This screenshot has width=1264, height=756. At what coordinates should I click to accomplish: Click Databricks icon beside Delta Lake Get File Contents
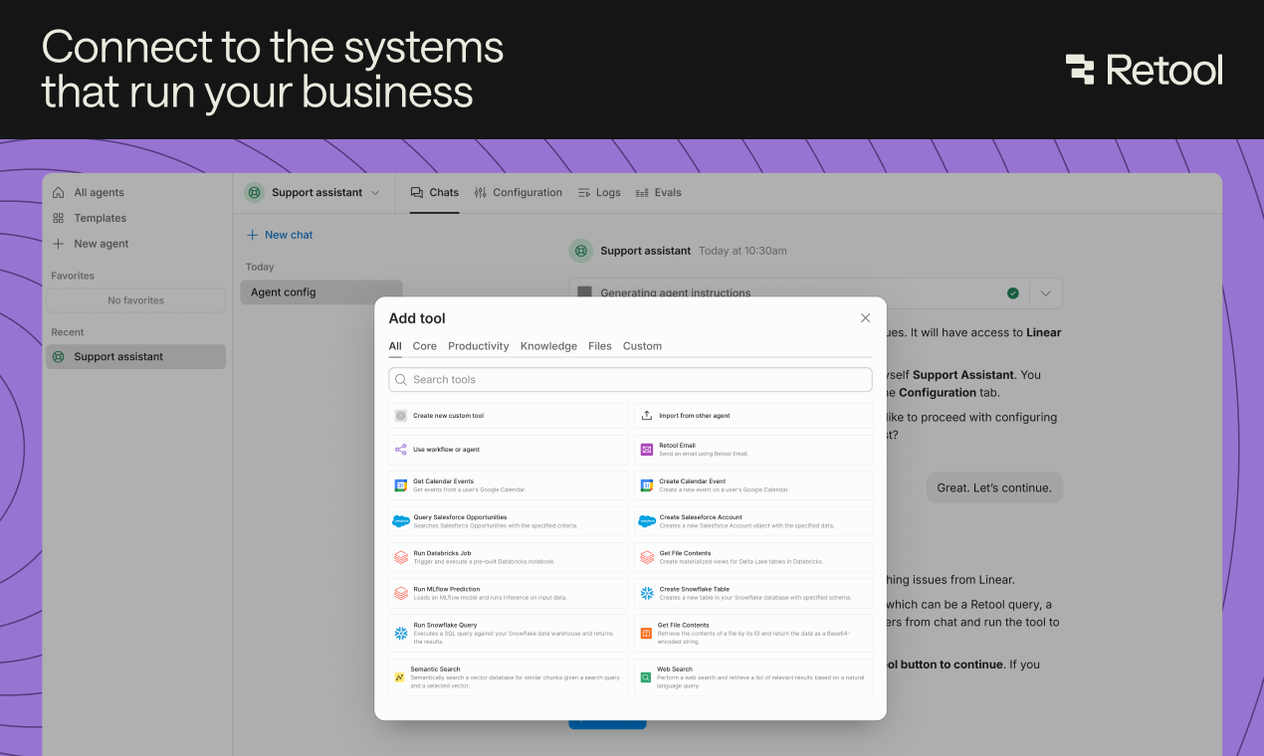[x=647, y=557]
